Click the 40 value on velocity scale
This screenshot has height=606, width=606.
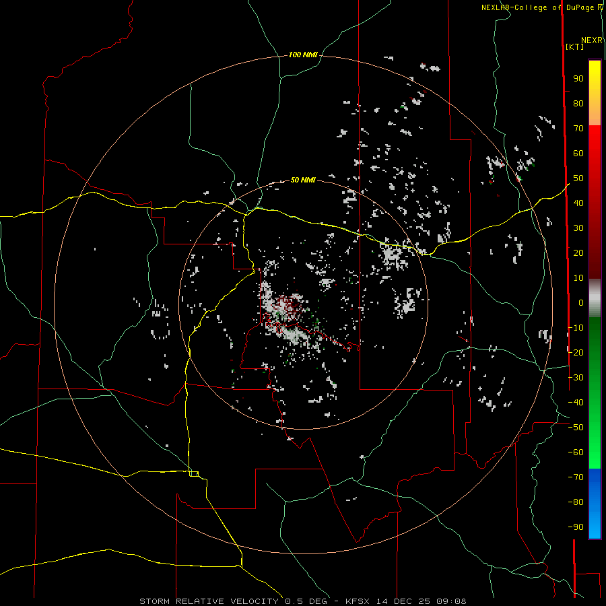click(x=578, y=203)
